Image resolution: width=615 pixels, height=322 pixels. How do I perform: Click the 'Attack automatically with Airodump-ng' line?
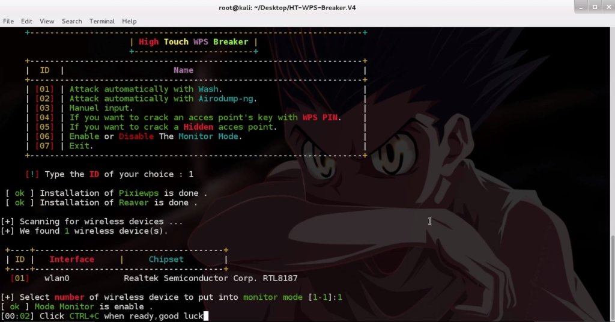[163, 99]
